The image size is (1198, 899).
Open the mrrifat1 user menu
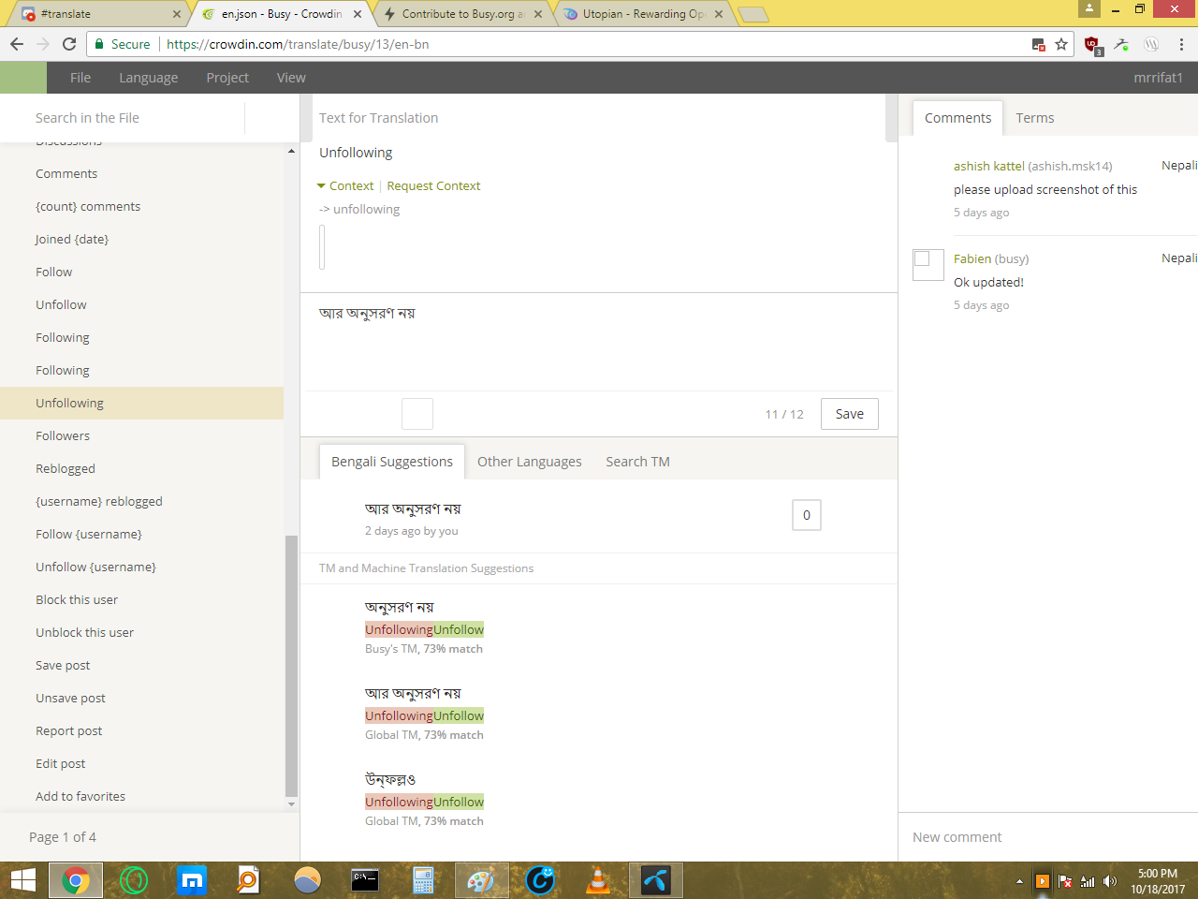tap(1159, 78)
